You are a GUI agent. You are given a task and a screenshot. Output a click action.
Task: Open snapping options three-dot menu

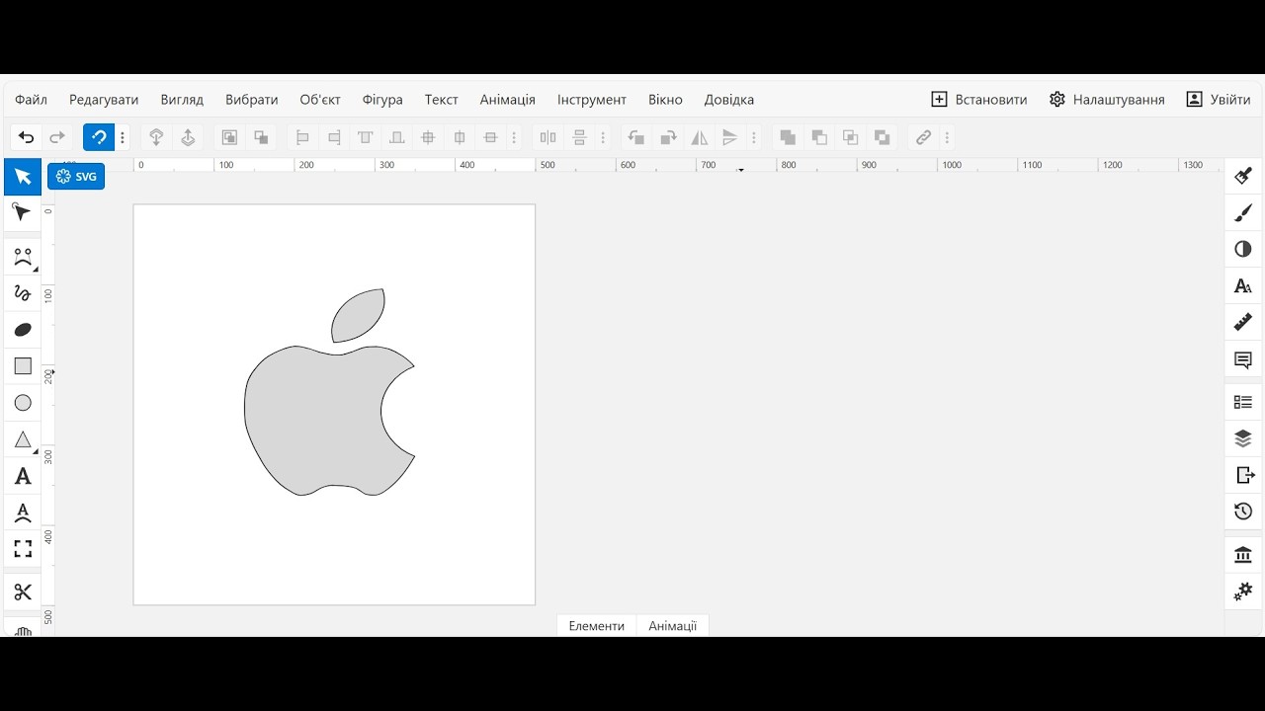(123, 137)
